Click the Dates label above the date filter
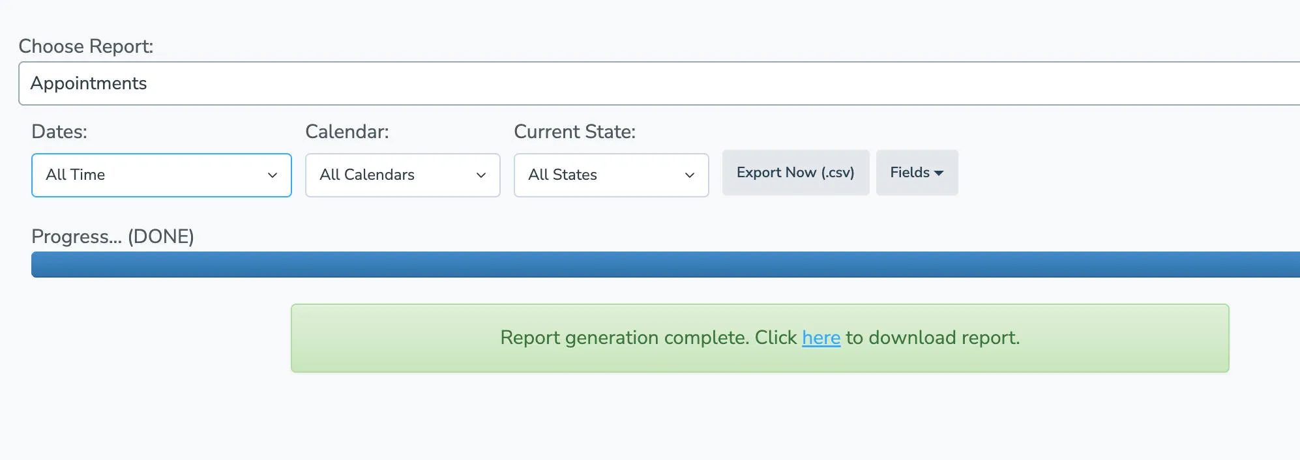Image resolution: width=1300 pixels, height=460 pixels. 59,131
